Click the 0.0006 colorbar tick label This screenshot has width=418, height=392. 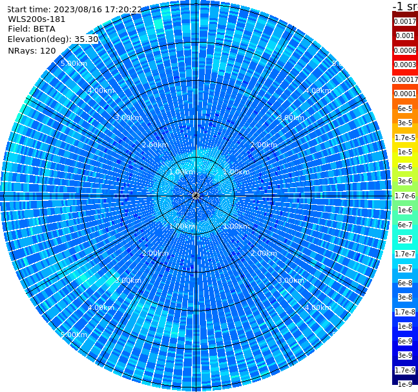(x=405, y=50)
